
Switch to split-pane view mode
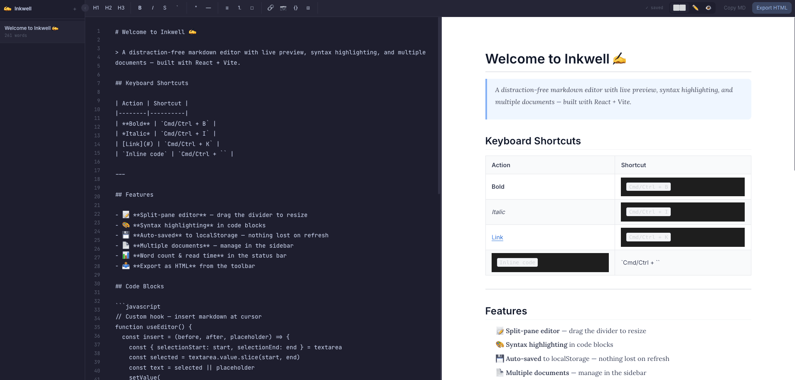point(679,8)
